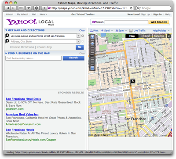Click the map zoom level slider track

coord(92,56)
